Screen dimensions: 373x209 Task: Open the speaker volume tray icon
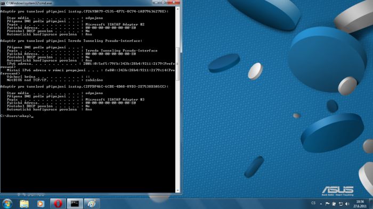(x=347, y=204)
